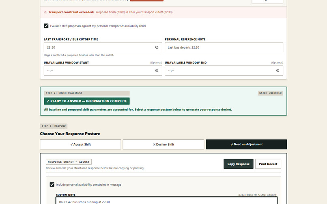Screen dimensions: 327x204
Task: Click the 'Flags a conflict' hint text
Action: pos(79,55)
